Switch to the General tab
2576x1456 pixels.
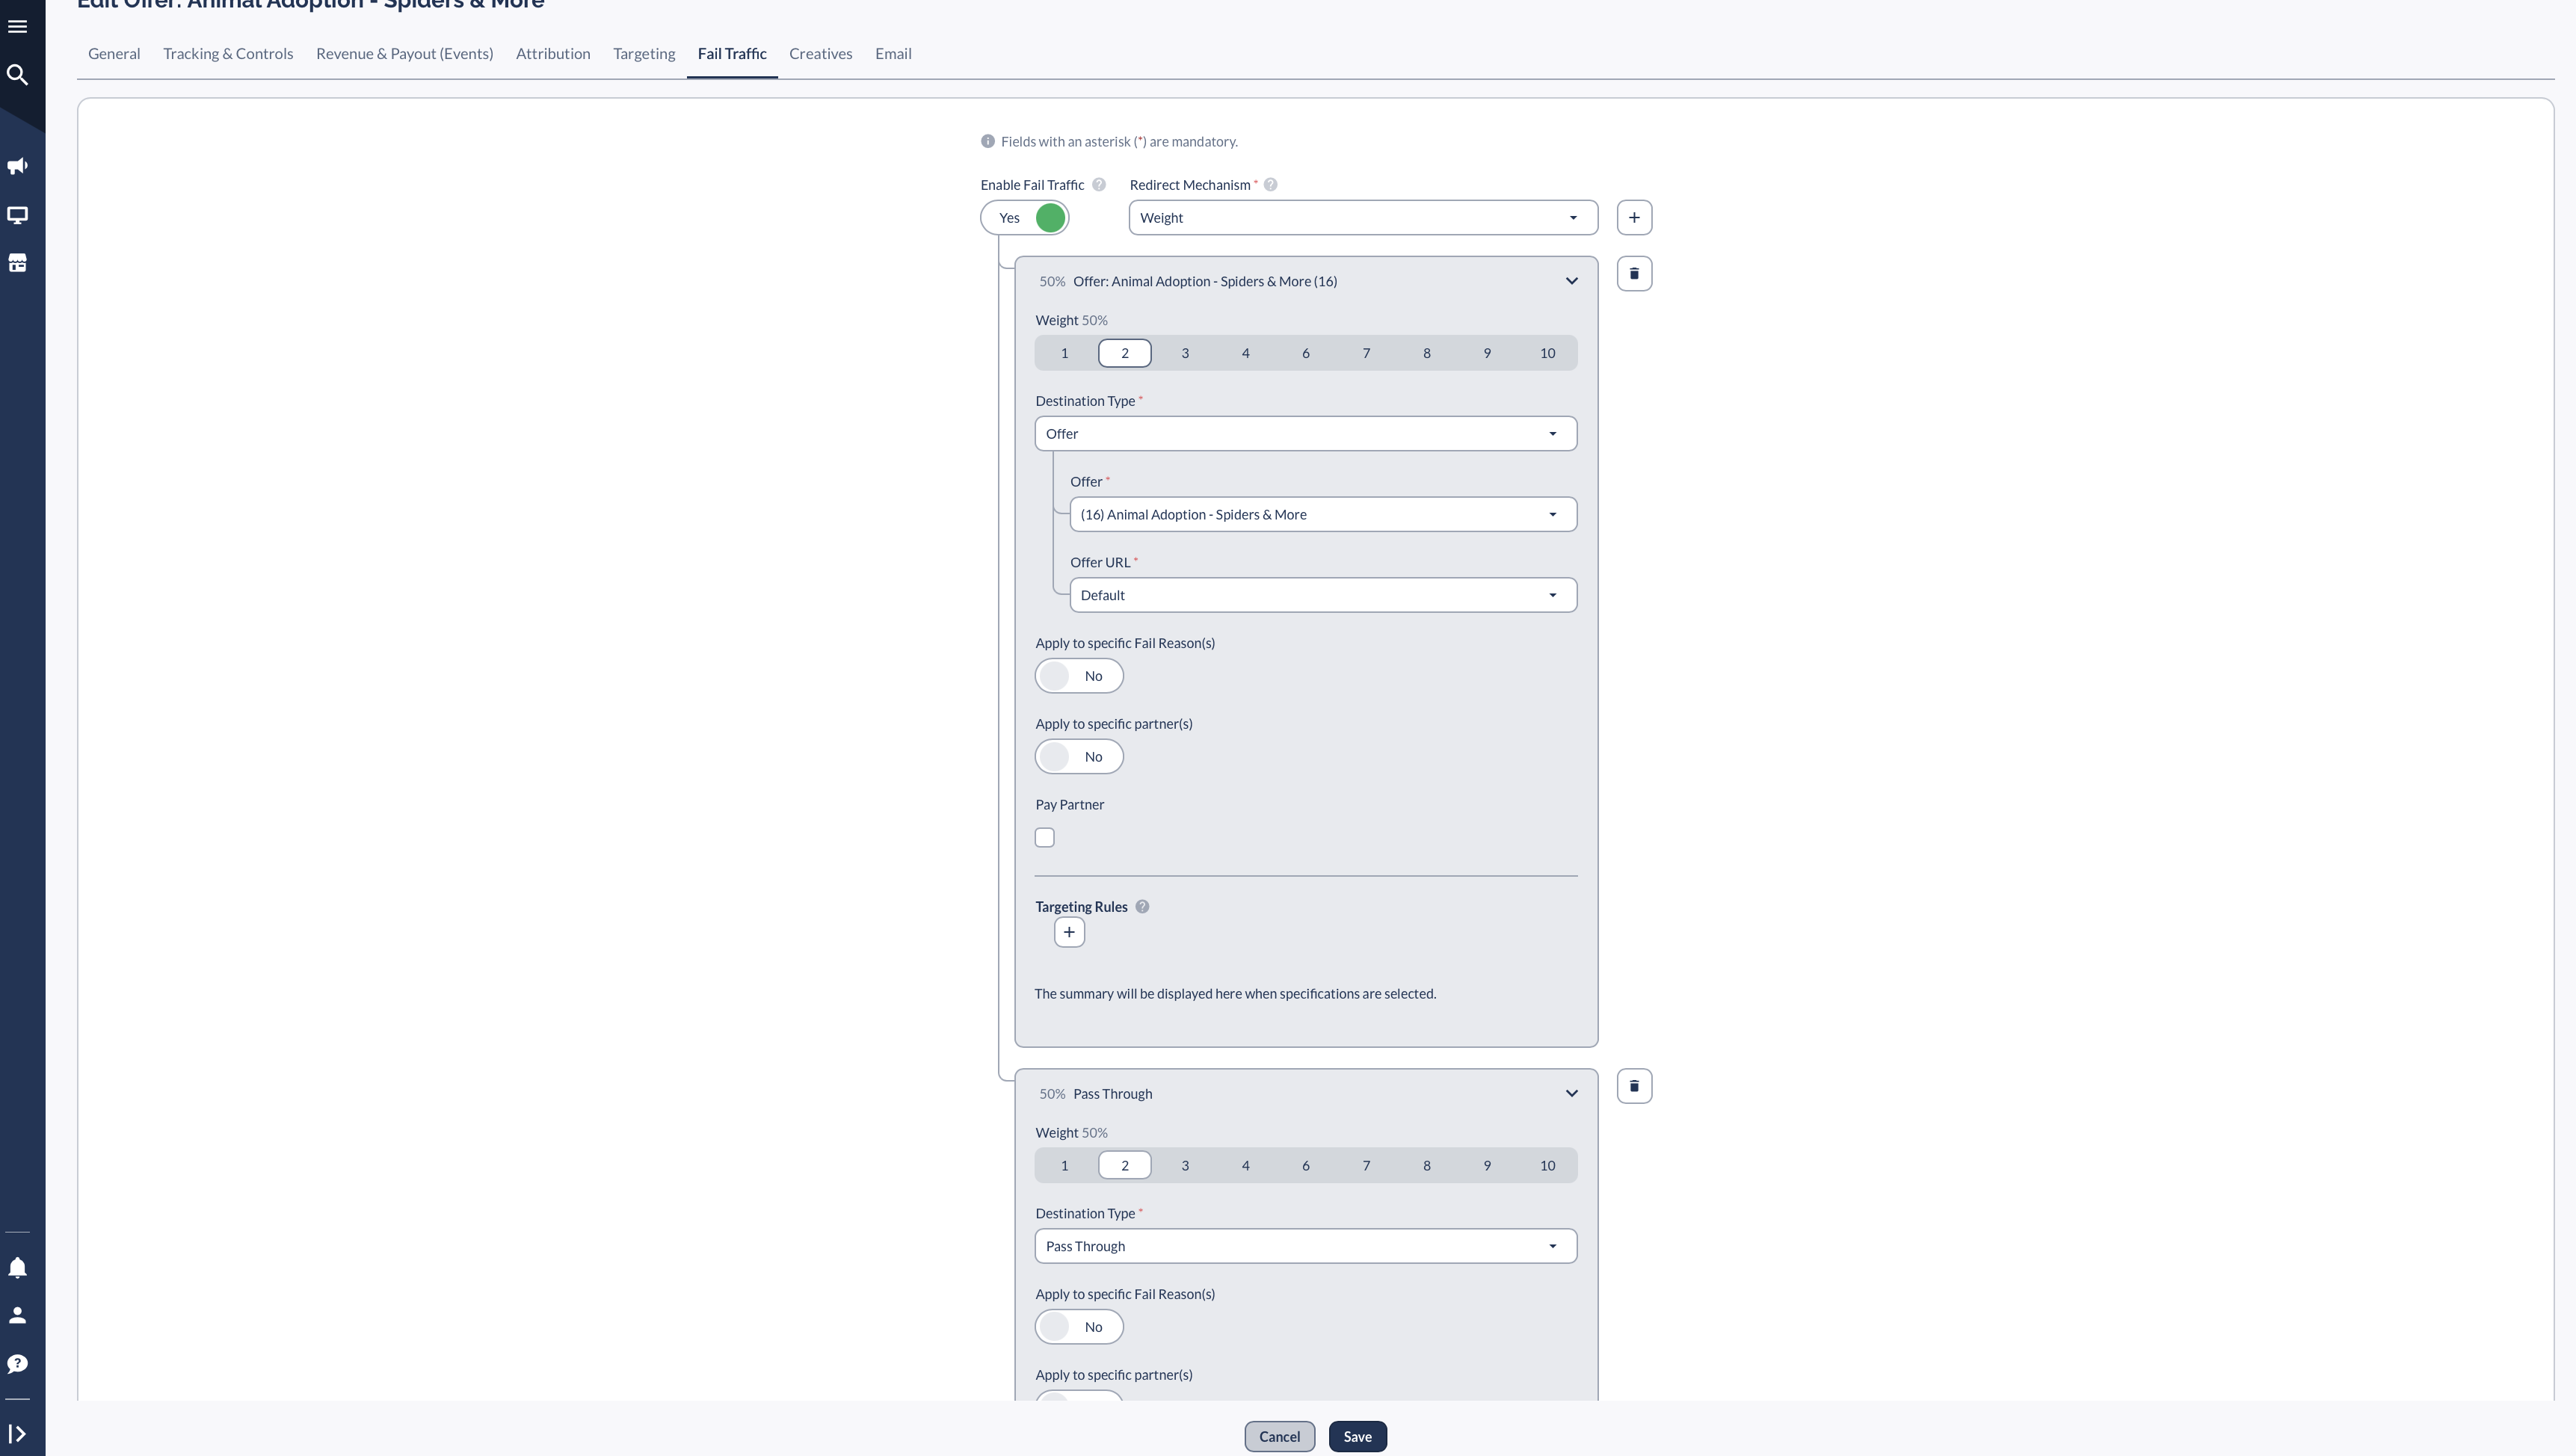tap(114, 54)
